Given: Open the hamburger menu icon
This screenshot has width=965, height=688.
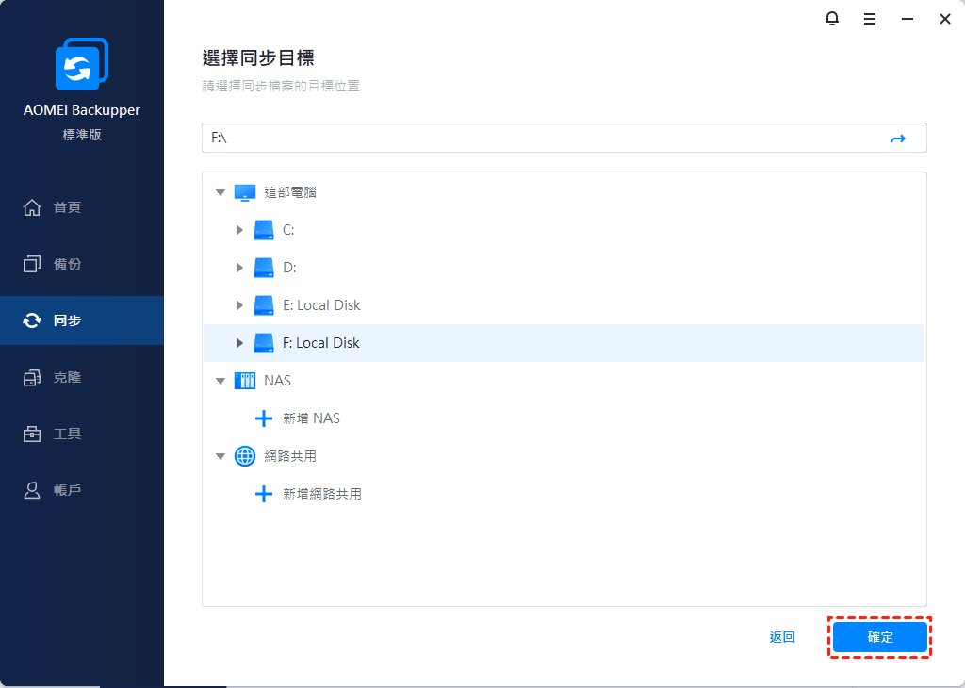Looking at the screenshot, I should [870, 18].
